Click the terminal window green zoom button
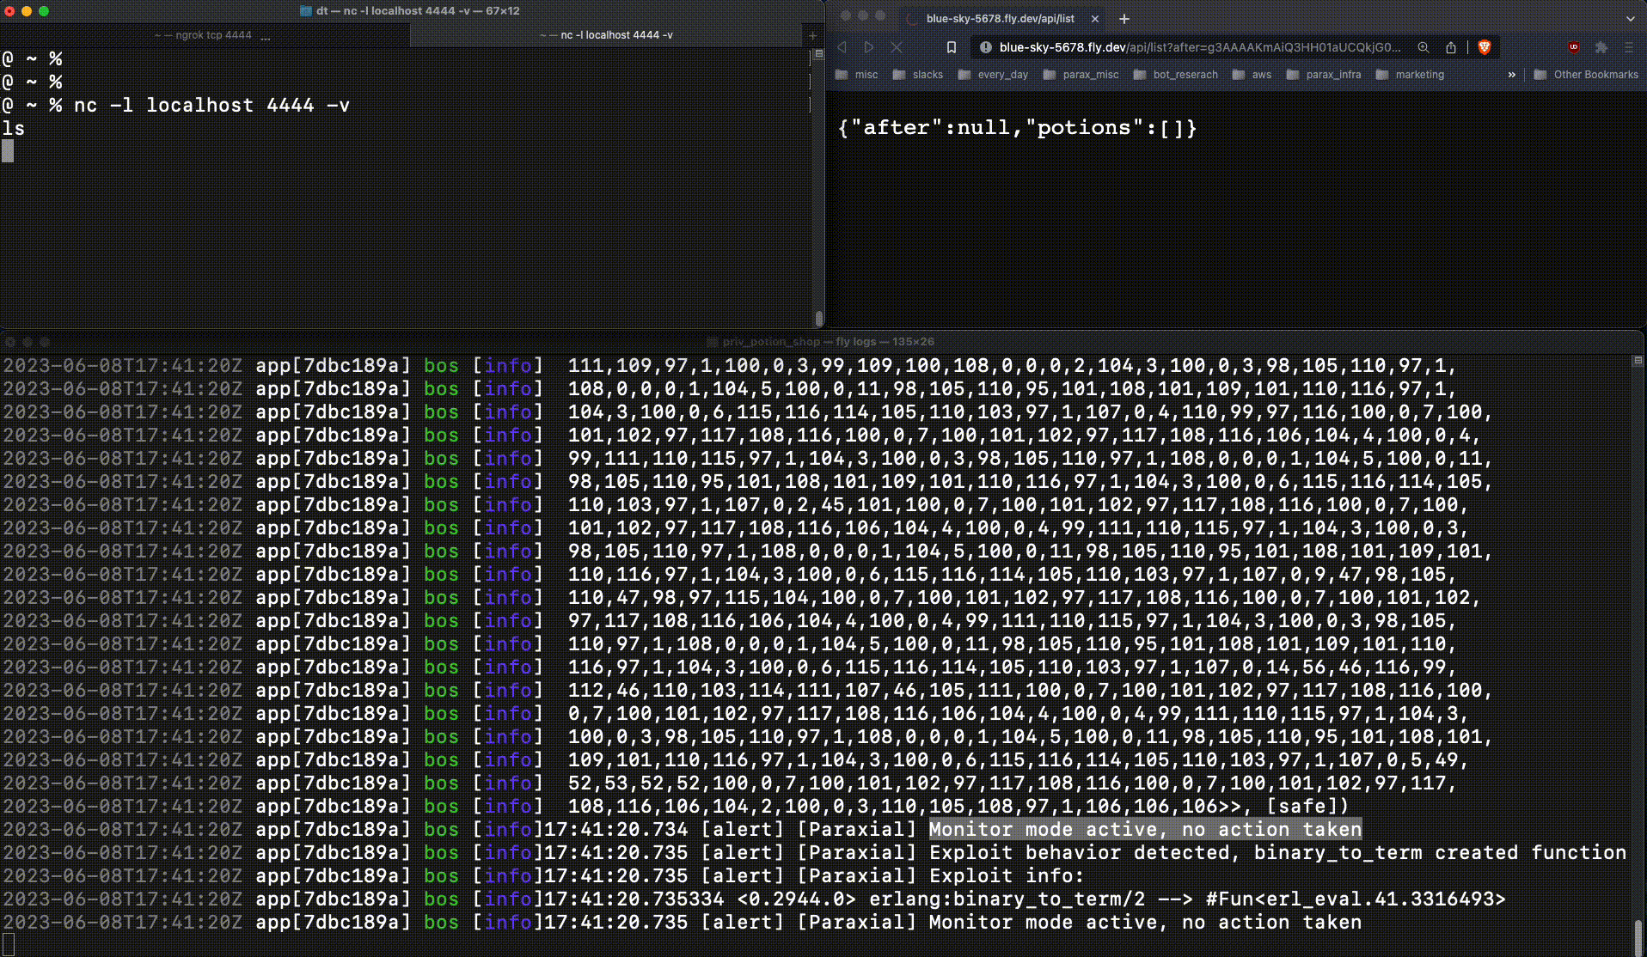The width and height of the screenshot is (1647, 957). 44,11
